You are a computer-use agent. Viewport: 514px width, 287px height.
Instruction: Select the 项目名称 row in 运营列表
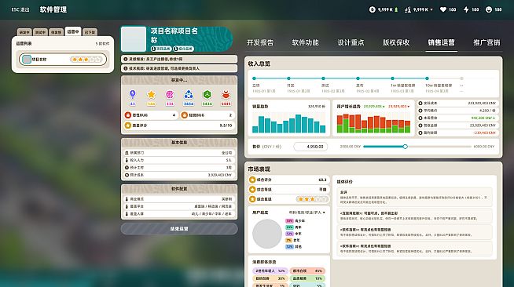tap(63, 60)
